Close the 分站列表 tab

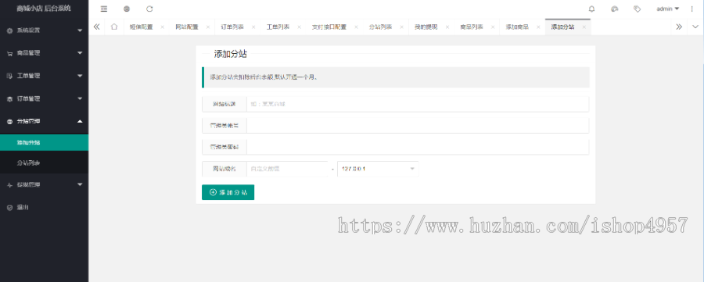point(402,27)
